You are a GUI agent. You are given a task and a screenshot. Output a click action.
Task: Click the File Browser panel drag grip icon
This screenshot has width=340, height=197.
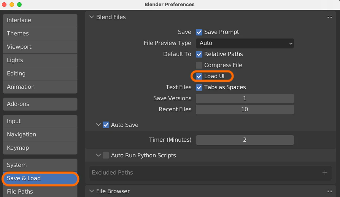[x=329, y=191]
